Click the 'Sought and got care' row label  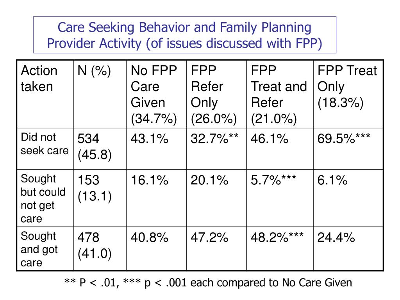(39, 249)
